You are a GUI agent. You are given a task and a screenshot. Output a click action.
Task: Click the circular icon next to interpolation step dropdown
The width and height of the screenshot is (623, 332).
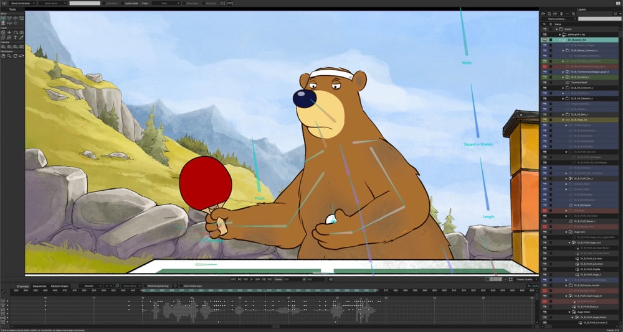tap(117, 285)
